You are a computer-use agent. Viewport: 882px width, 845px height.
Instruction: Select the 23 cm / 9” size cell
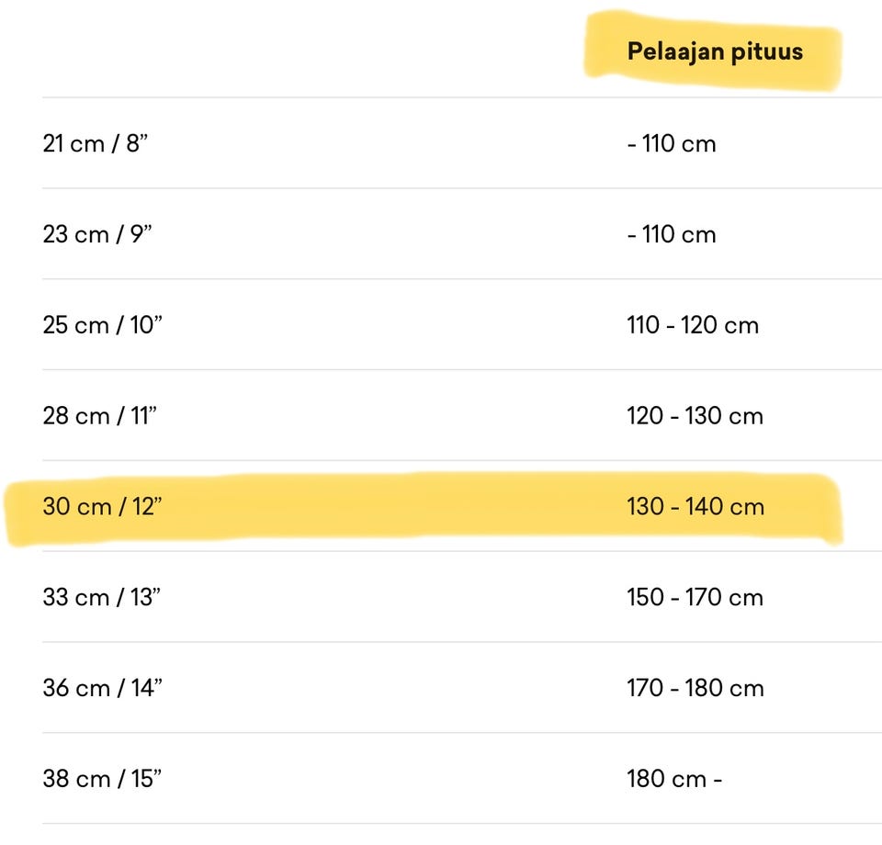96,234
